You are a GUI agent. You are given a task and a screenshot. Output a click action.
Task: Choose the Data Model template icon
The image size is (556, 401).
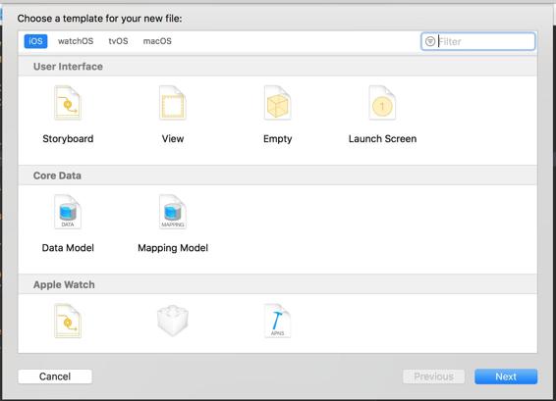point(68,212)
